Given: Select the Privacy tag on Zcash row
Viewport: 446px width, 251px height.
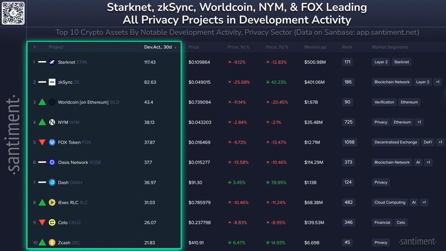Looking at the screenshot, I should pyautogui.click(x=381, y=243).
